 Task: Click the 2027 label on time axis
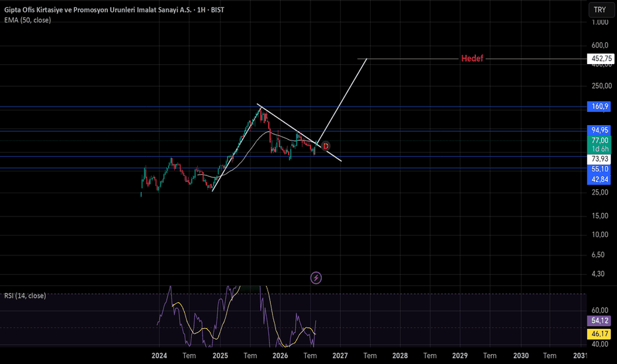pos(340,356)
